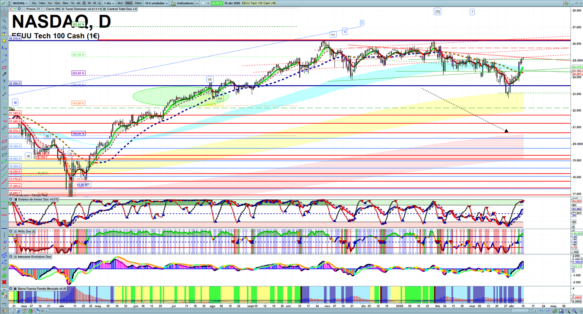Screen dimensions: 583x314
Task: Expand the 1 día timeframe dropdown
Action: pos(109,3)
